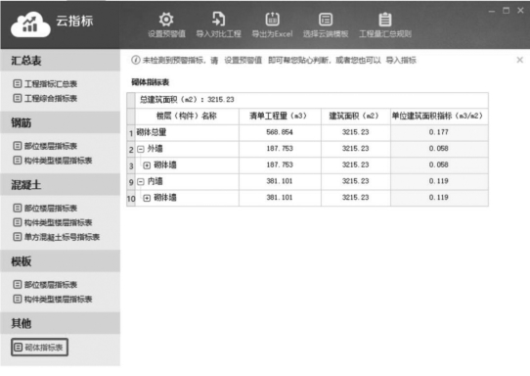Click column header 单位建筑面积指标
Image resolution: width=530 pixels, height=376 pixels.
439,117
